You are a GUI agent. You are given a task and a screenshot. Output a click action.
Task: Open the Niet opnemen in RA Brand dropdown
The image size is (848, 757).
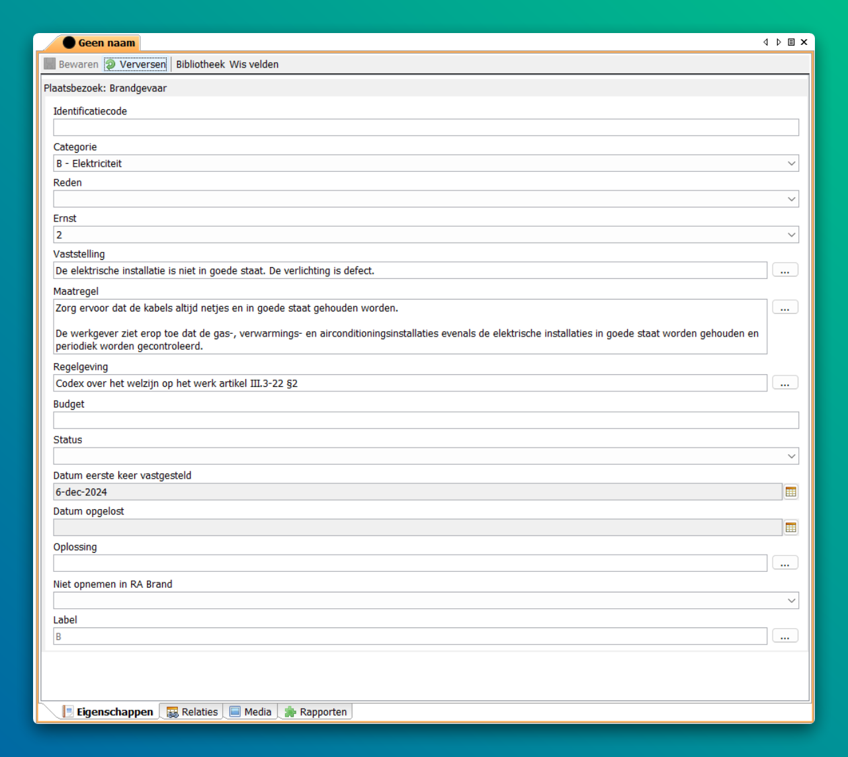click(x=791, y=600)
